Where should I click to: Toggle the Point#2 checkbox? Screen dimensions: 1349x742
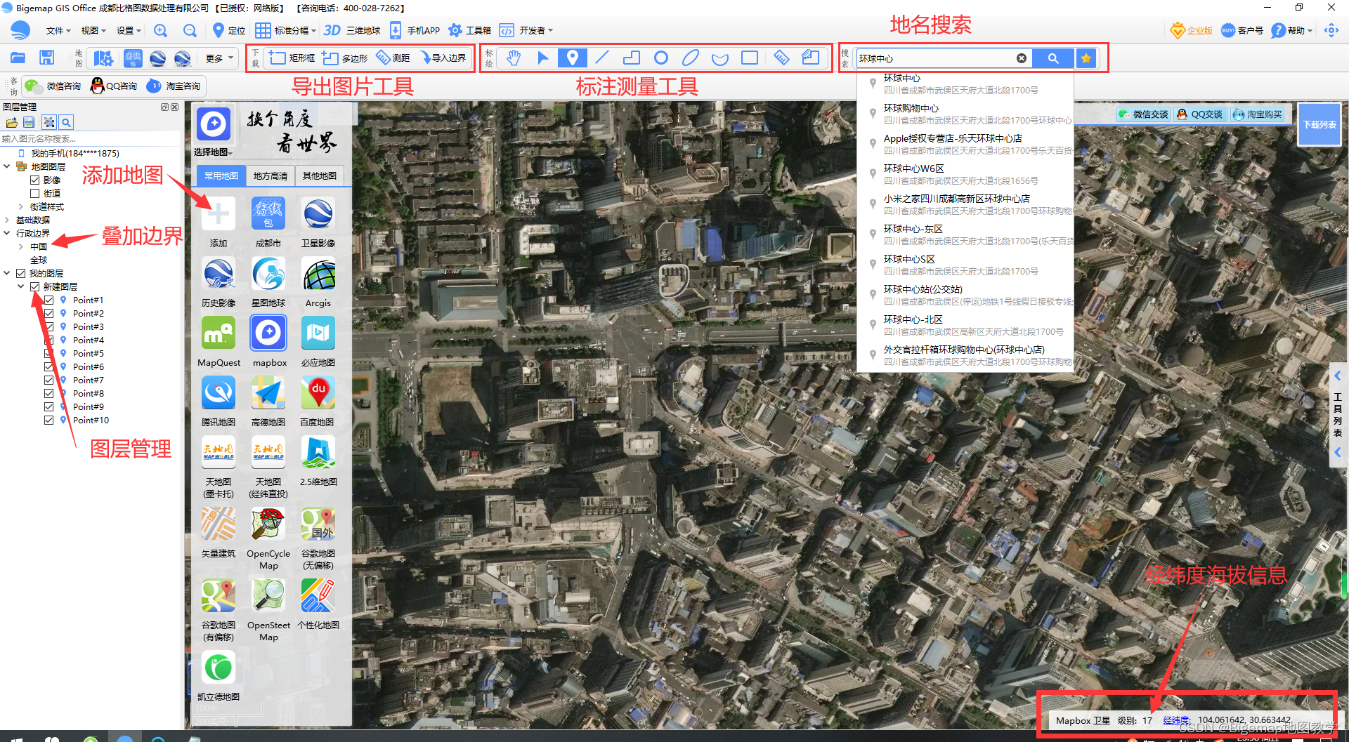[x=48, y=313]
